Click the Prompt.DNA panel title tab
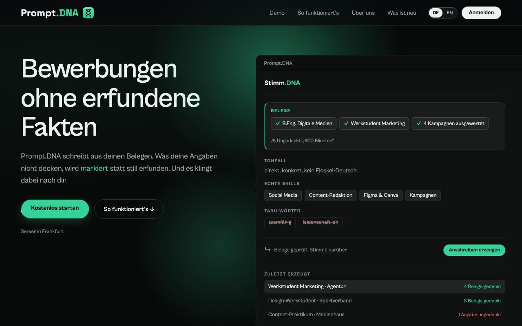 (278, 63)
